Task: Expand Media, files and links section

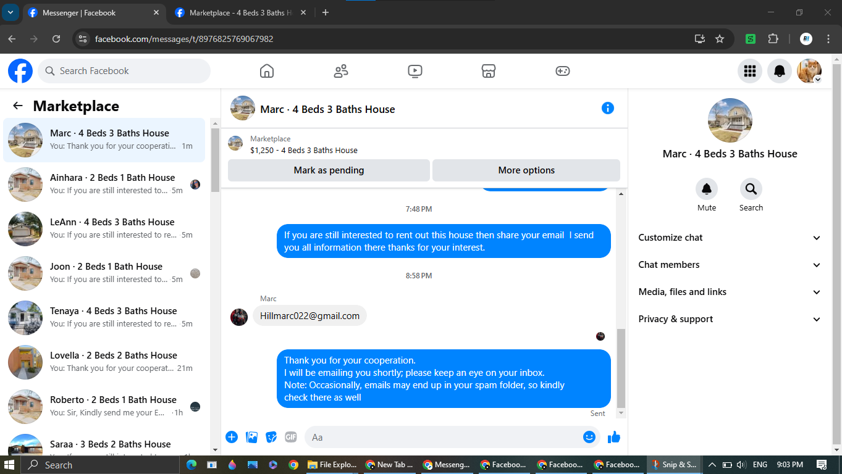Action: [x=730, y=292]
